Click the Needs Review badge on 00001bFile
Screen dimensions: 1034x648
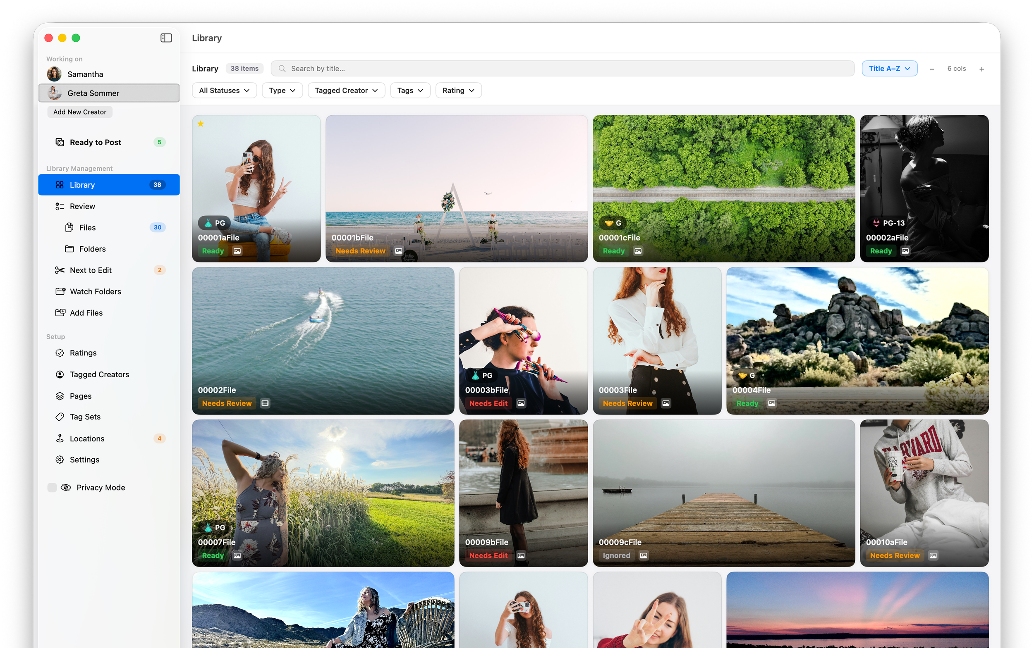point(360,251)
